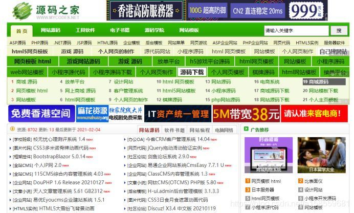Focus the 请输入关键字 search field
The image size is (354, 213).
point(296,31)
